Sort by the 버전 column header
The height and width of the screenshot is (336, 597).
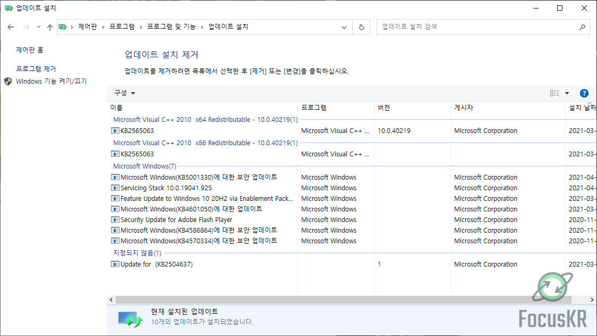point(412,108)
